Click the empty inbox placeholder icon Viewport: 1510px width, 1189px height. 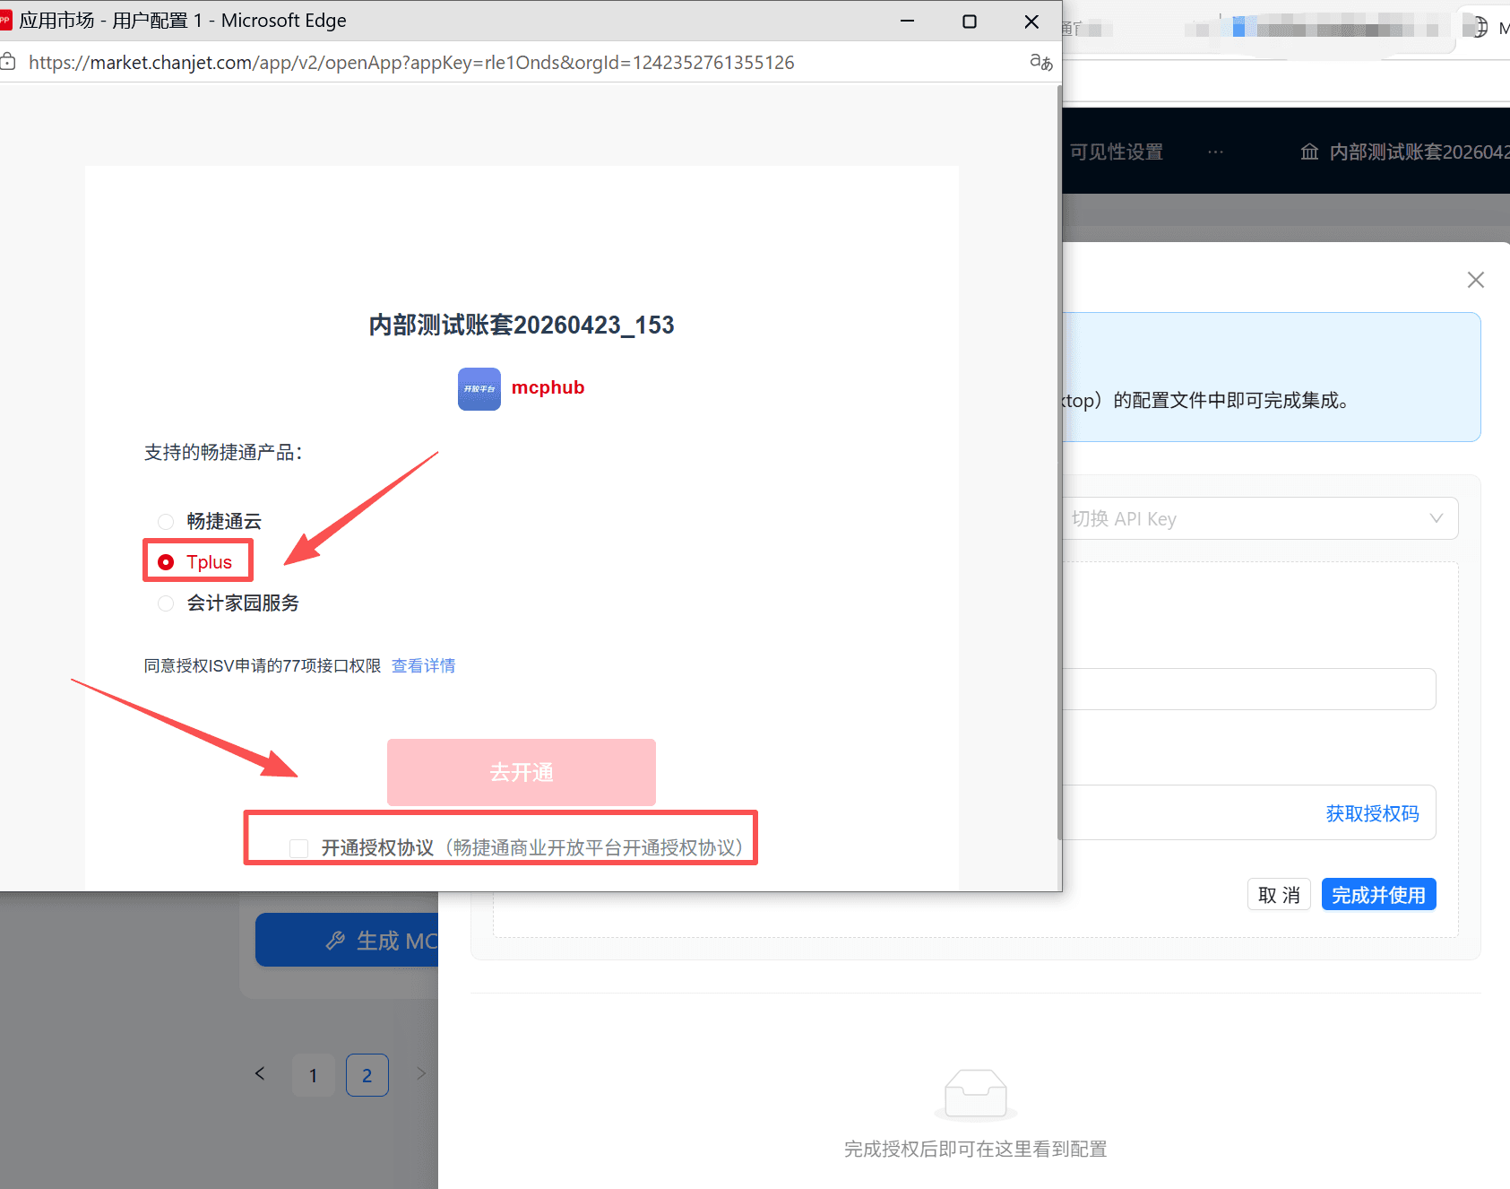tap(976, 1095)
